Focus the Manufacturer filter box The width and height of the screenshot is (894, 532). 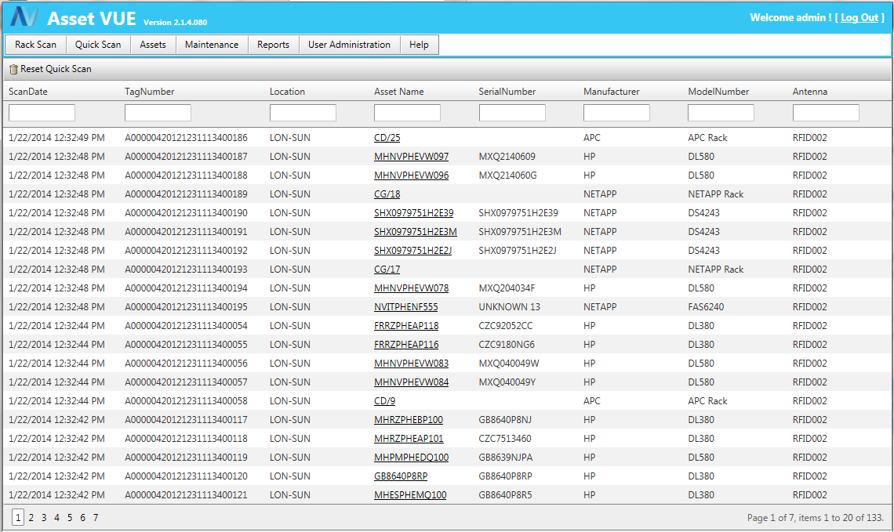(x=616, y=113)
